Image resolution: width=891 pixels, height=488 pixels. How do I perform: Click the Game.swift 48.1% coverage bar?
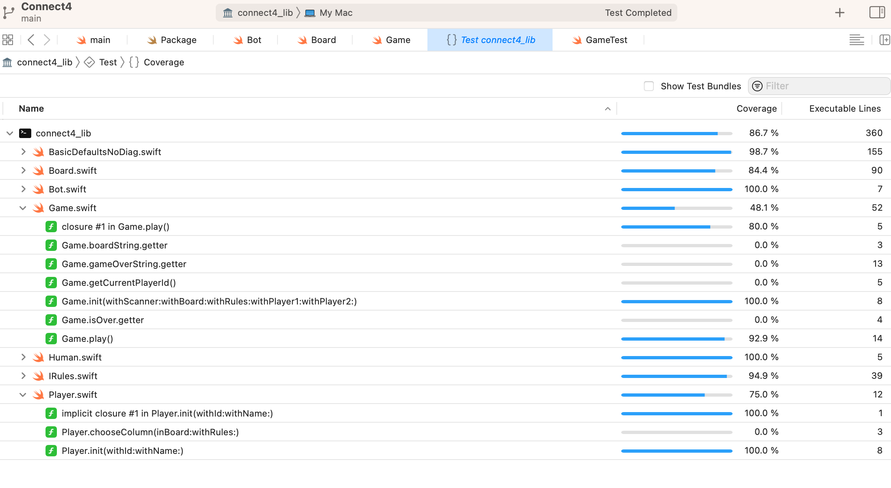676,208
